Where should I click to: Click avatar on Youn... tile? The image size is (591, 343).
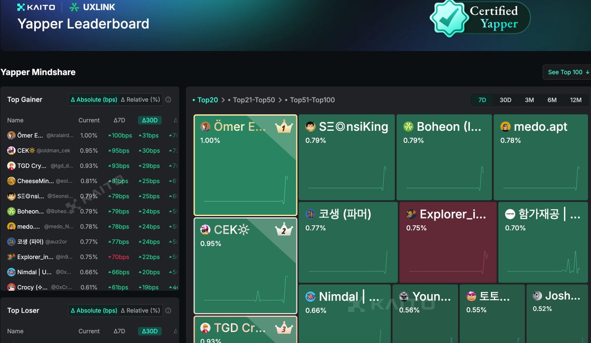[x=404, y=296]
